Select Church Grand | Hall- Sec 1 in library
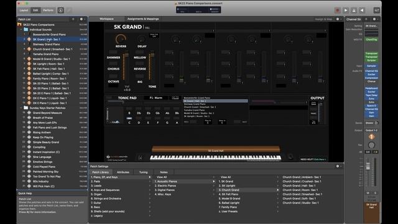This screenshot has width=398, height=224. [x=299, y=185]
